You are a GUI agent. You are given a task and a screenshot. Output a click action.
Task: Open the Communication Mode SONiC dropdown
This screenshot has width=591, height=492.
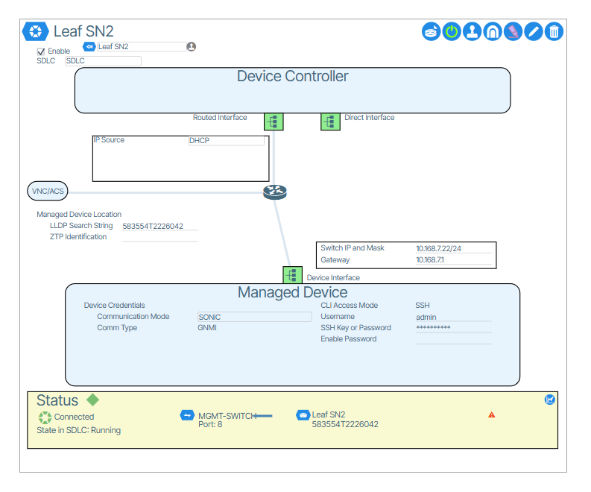pos(253,317)
